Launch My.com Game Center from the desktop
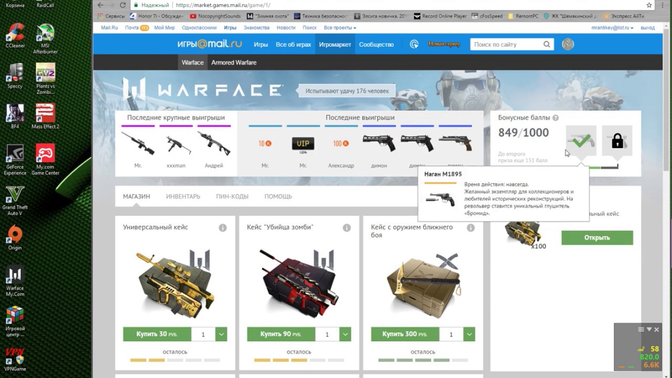This screenshot has height=378, width=672. coord(45,160)
